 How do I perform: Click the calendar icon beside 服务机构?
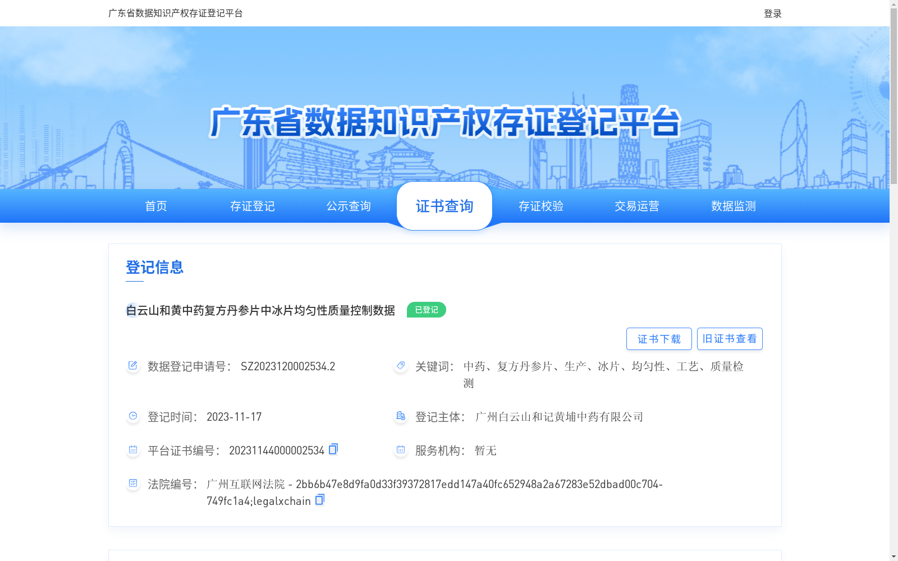[401, 450]
